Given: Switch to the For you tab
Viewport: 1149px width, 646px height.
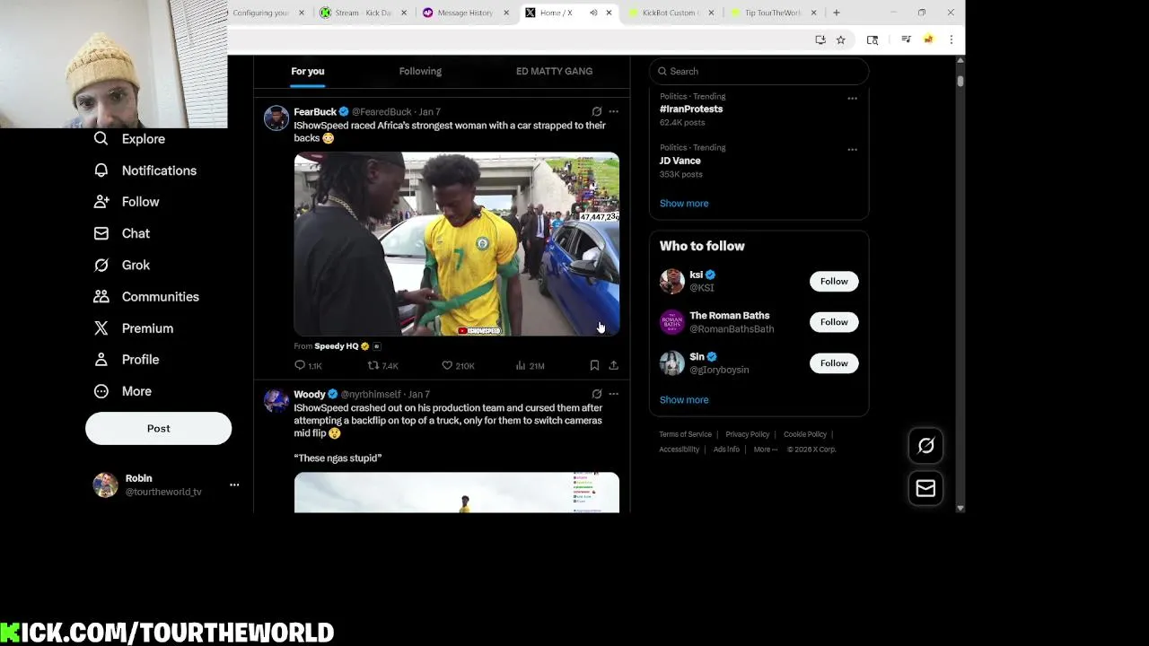Looking at the screenshot, I should pyautogui.click(x=307, y=71).
